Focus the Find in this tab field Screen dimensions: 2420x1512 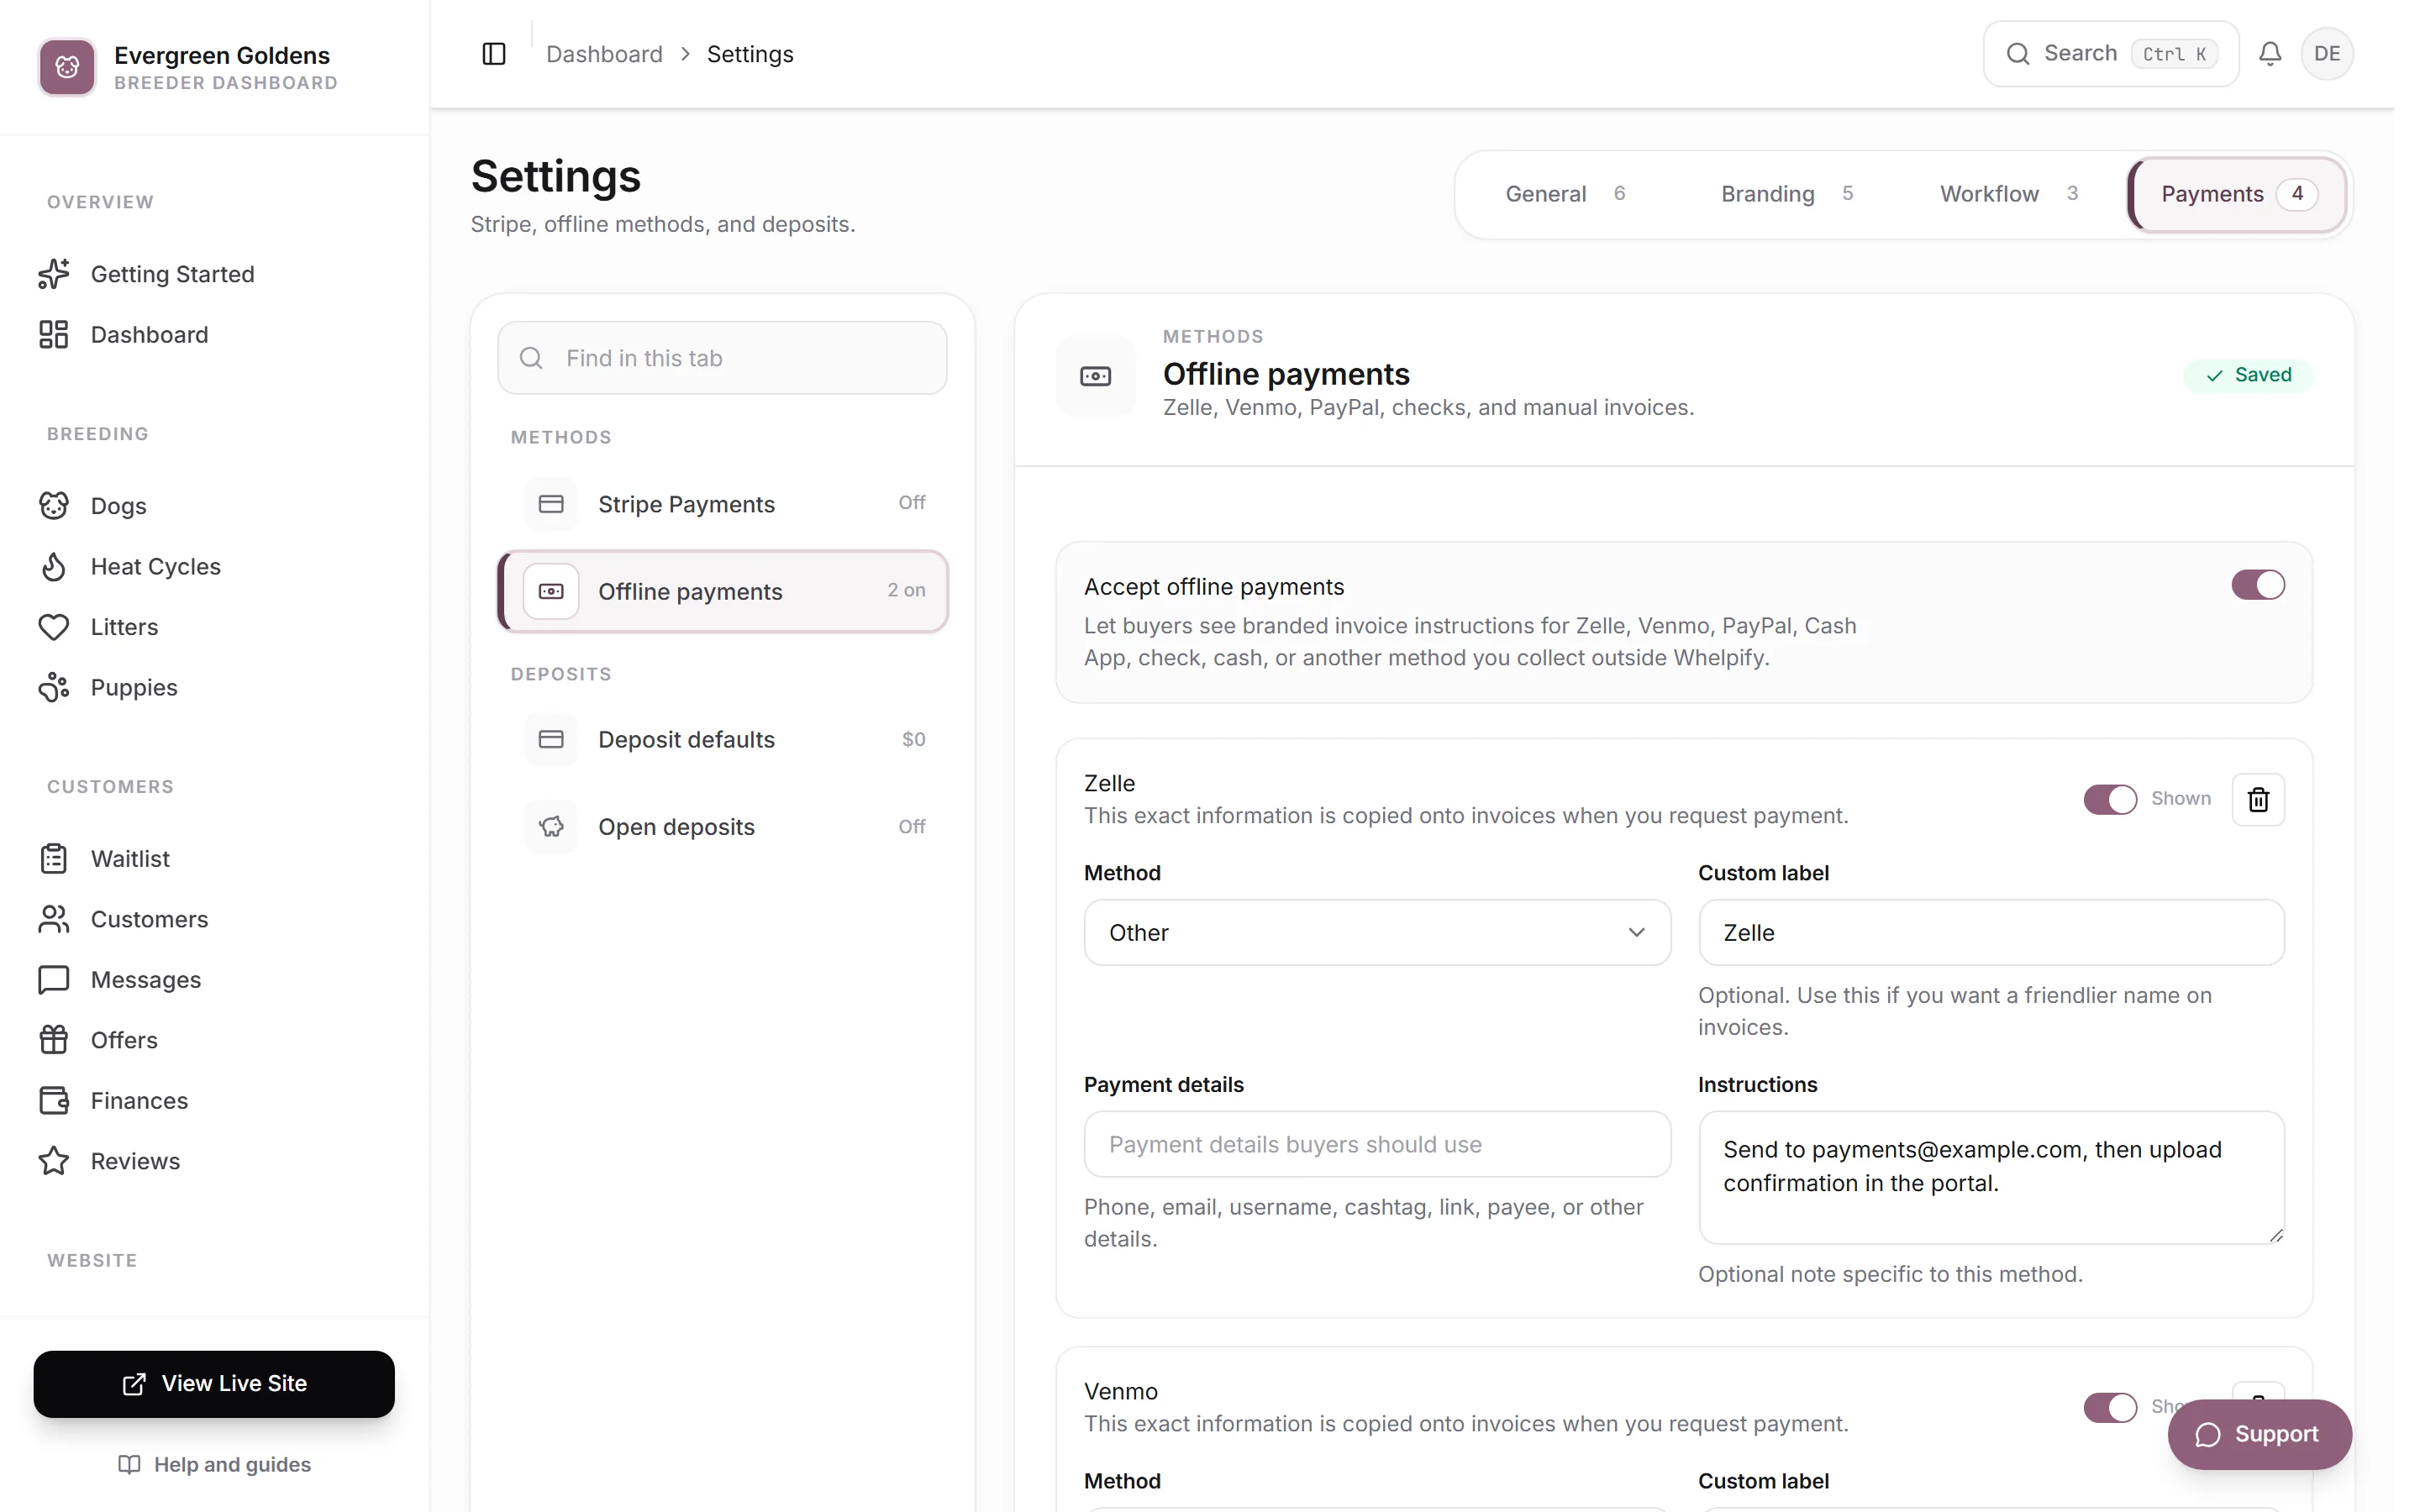pos(723,358)
